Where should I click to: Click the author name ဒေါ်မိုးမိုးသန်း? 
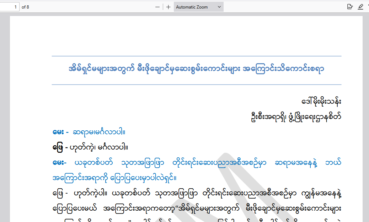(321, 101)
